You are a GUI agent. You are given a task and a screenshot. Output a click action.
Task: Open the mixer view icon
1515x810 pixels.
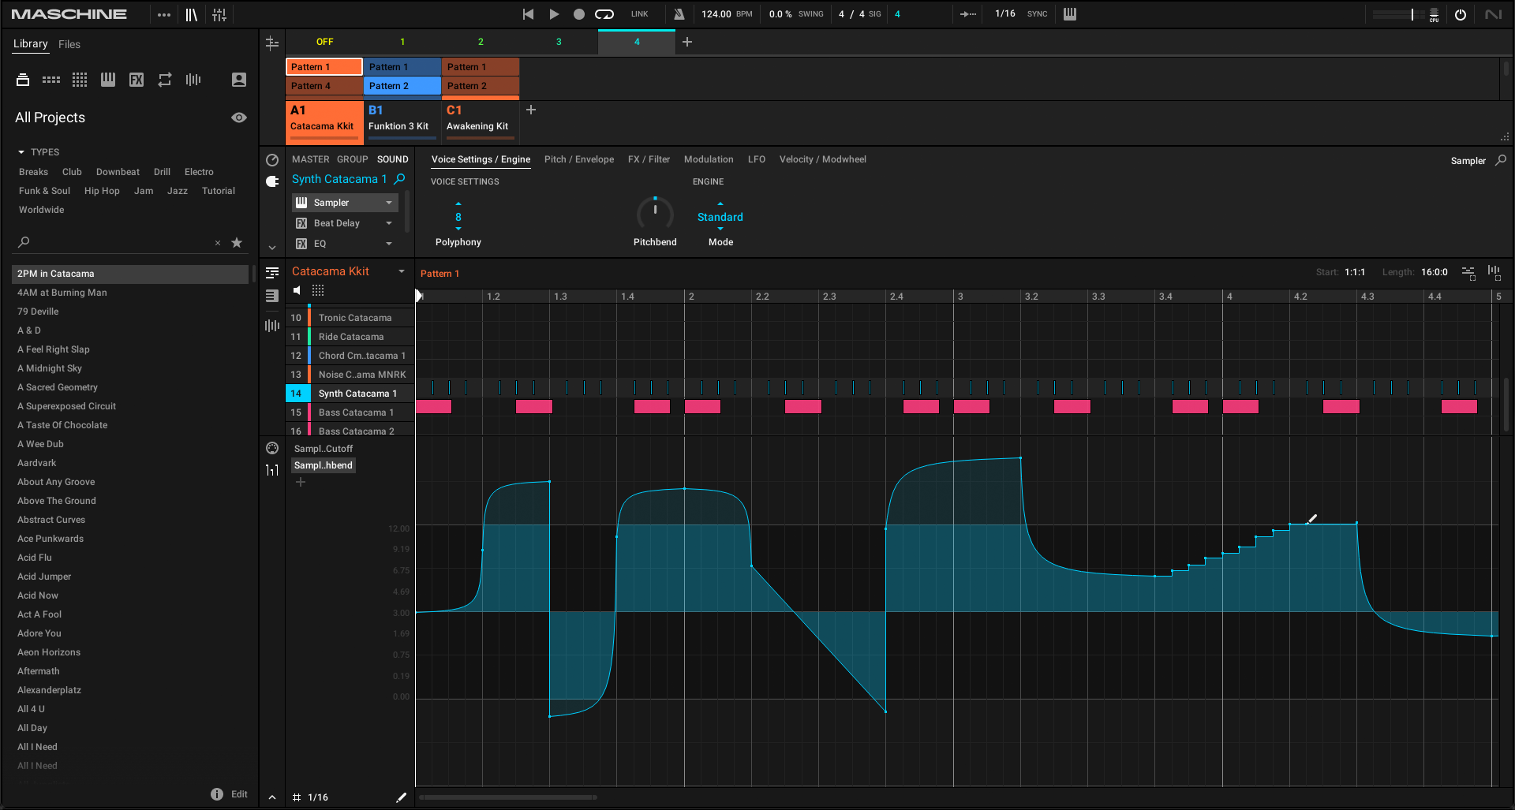219,14
